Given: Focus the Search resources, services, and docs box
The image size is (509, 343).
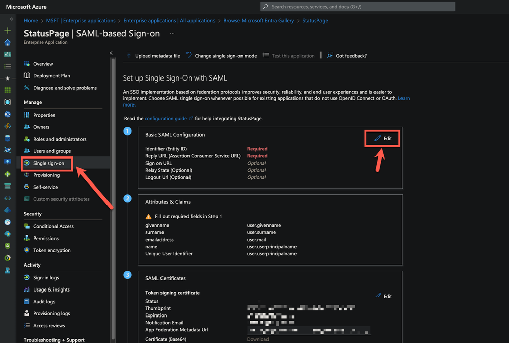Looking at the screenshot, I should click(357, 7).
